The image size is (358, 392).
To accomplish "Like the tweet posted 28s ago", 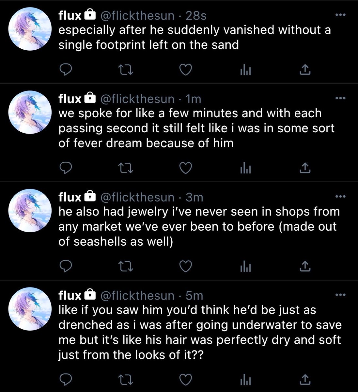I will tap(186, 70).
